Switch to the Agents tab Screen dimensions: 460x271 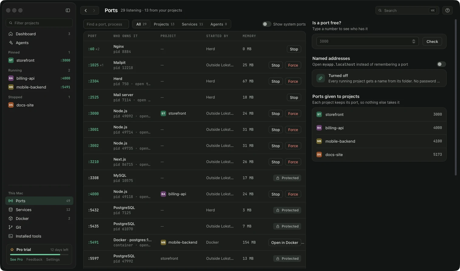(x=218, y=24)
